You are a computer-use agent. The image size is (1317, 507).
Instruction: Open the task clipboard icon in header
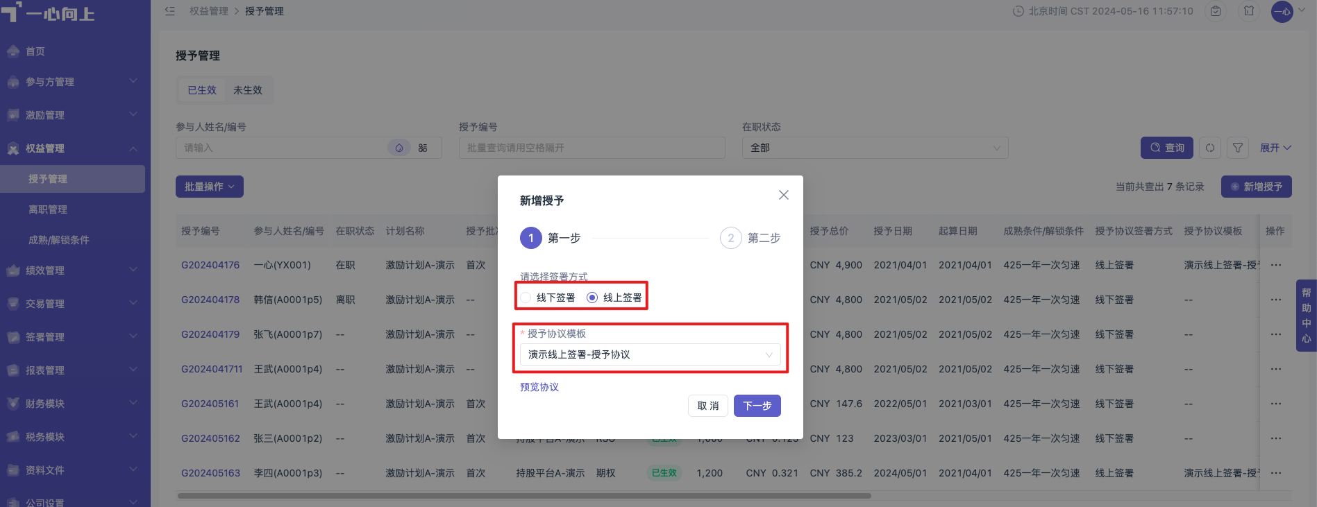[1216, 11]
